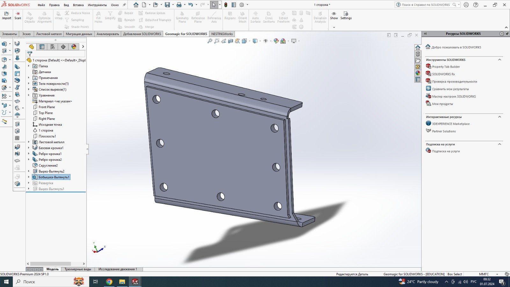Click the search field in SOLIDWORKS Help
The image size is (510, 287).
[426, 5]
